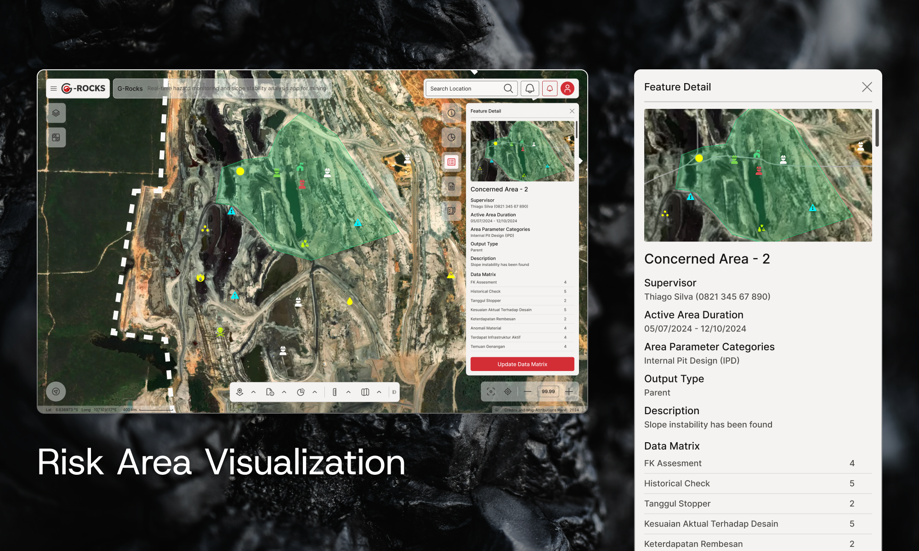Click the red alert bell icon

point(550,89)
